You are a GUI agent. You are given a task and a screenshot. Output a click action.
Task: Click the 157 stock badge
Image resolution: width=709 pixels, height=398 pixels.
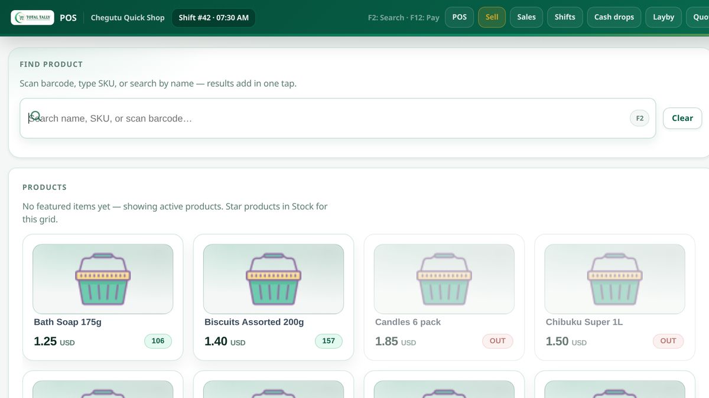329,341
